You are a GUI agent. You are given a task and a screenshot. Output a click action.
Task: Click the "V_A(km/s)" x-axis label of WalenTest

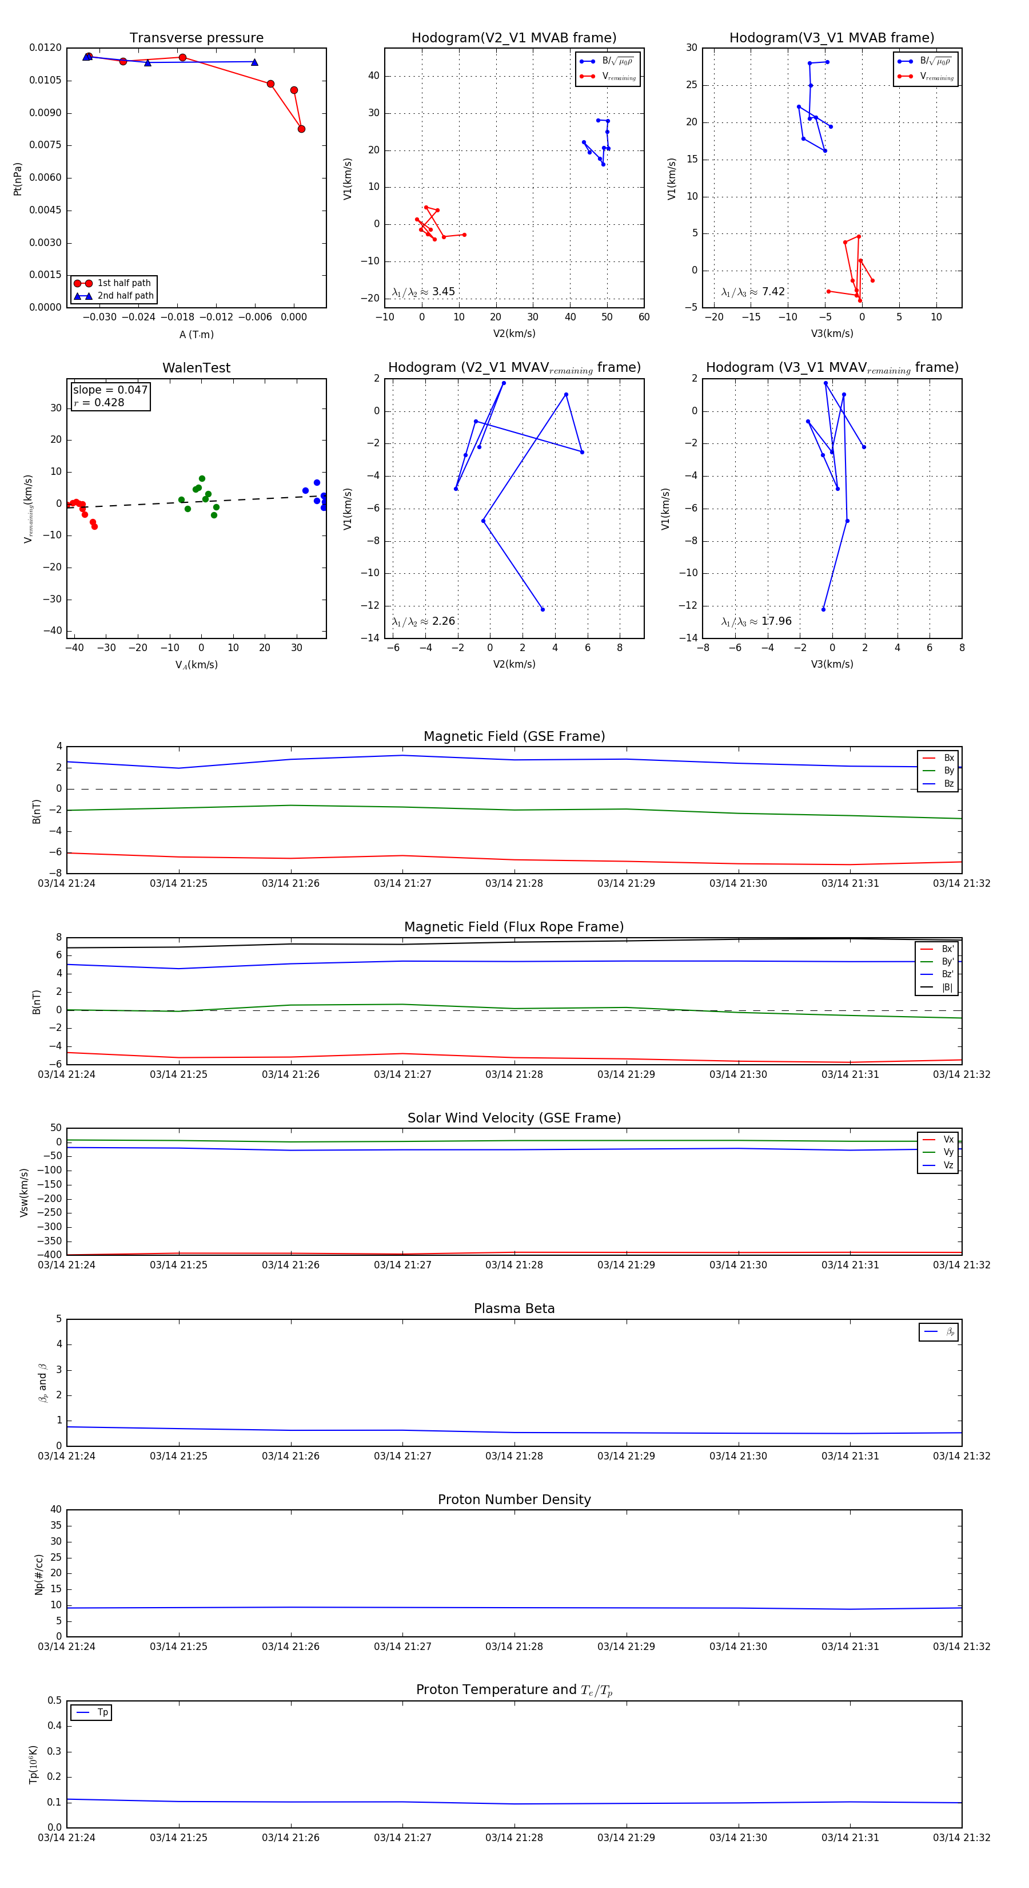pos(196,665)
